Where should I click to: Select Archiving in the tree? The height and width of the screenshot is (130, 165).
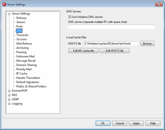click(x=23, y=48)
